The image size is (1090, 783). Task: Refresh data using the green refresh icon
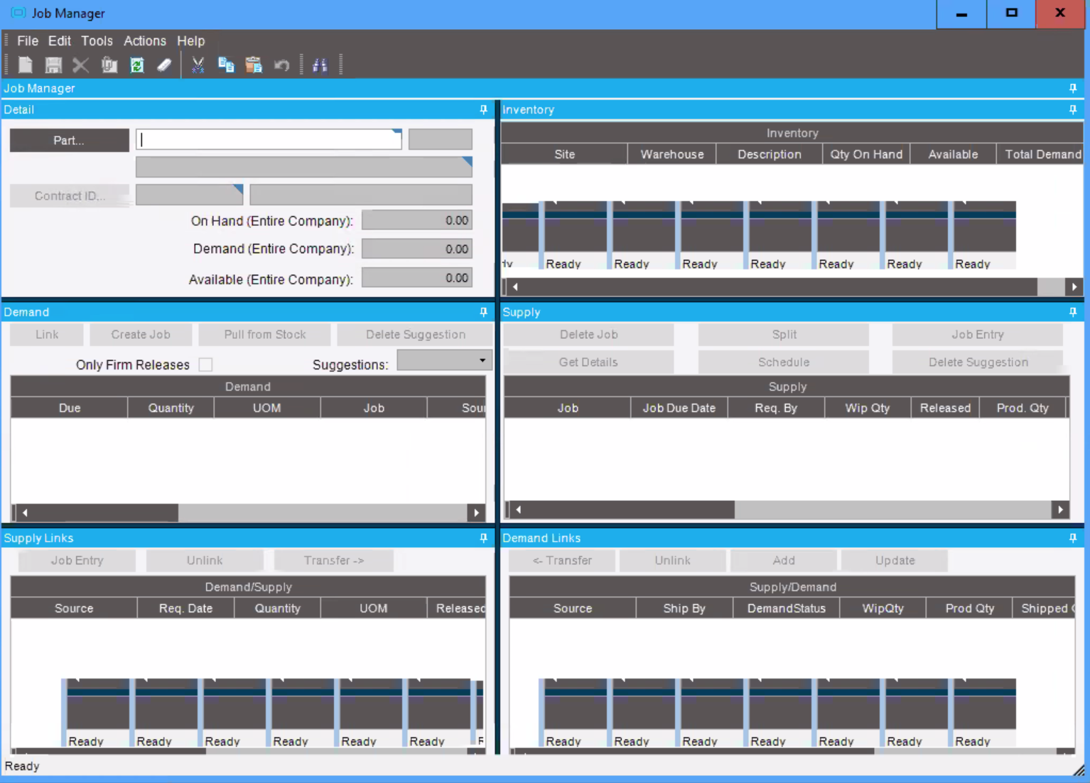[136, 65]
